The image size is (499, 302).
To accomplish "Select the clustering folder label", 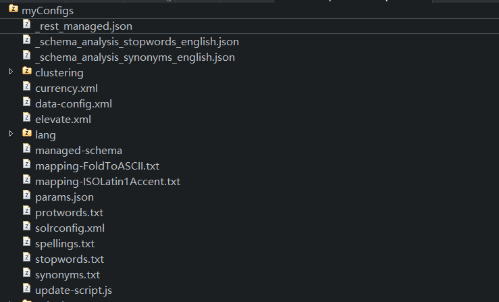I will [59, 73].
